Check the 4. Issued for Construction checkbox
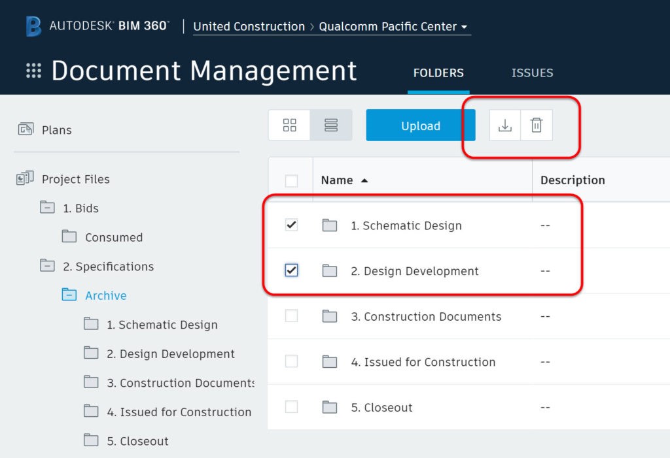Viewport: 670px width, 458px height. (291, 361)
